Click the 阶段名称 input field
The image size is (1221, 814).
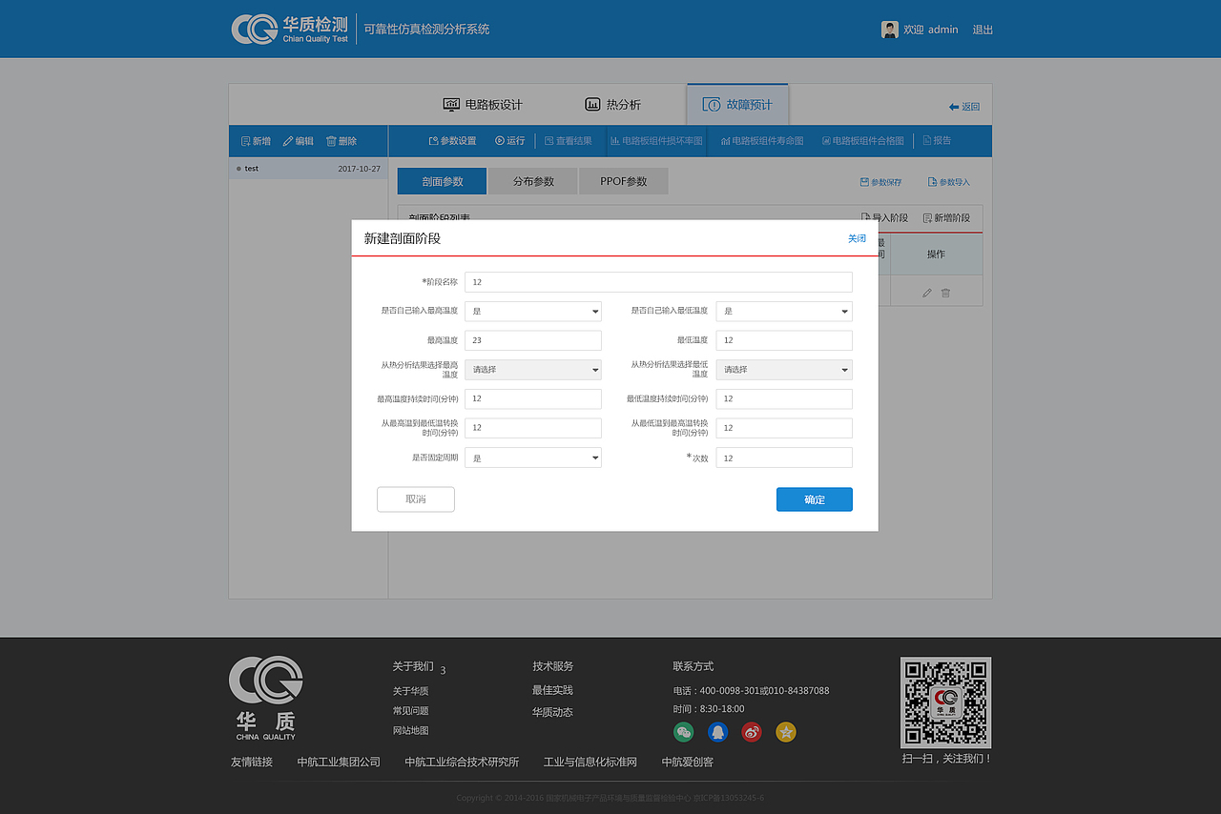(x=658, y=282)
